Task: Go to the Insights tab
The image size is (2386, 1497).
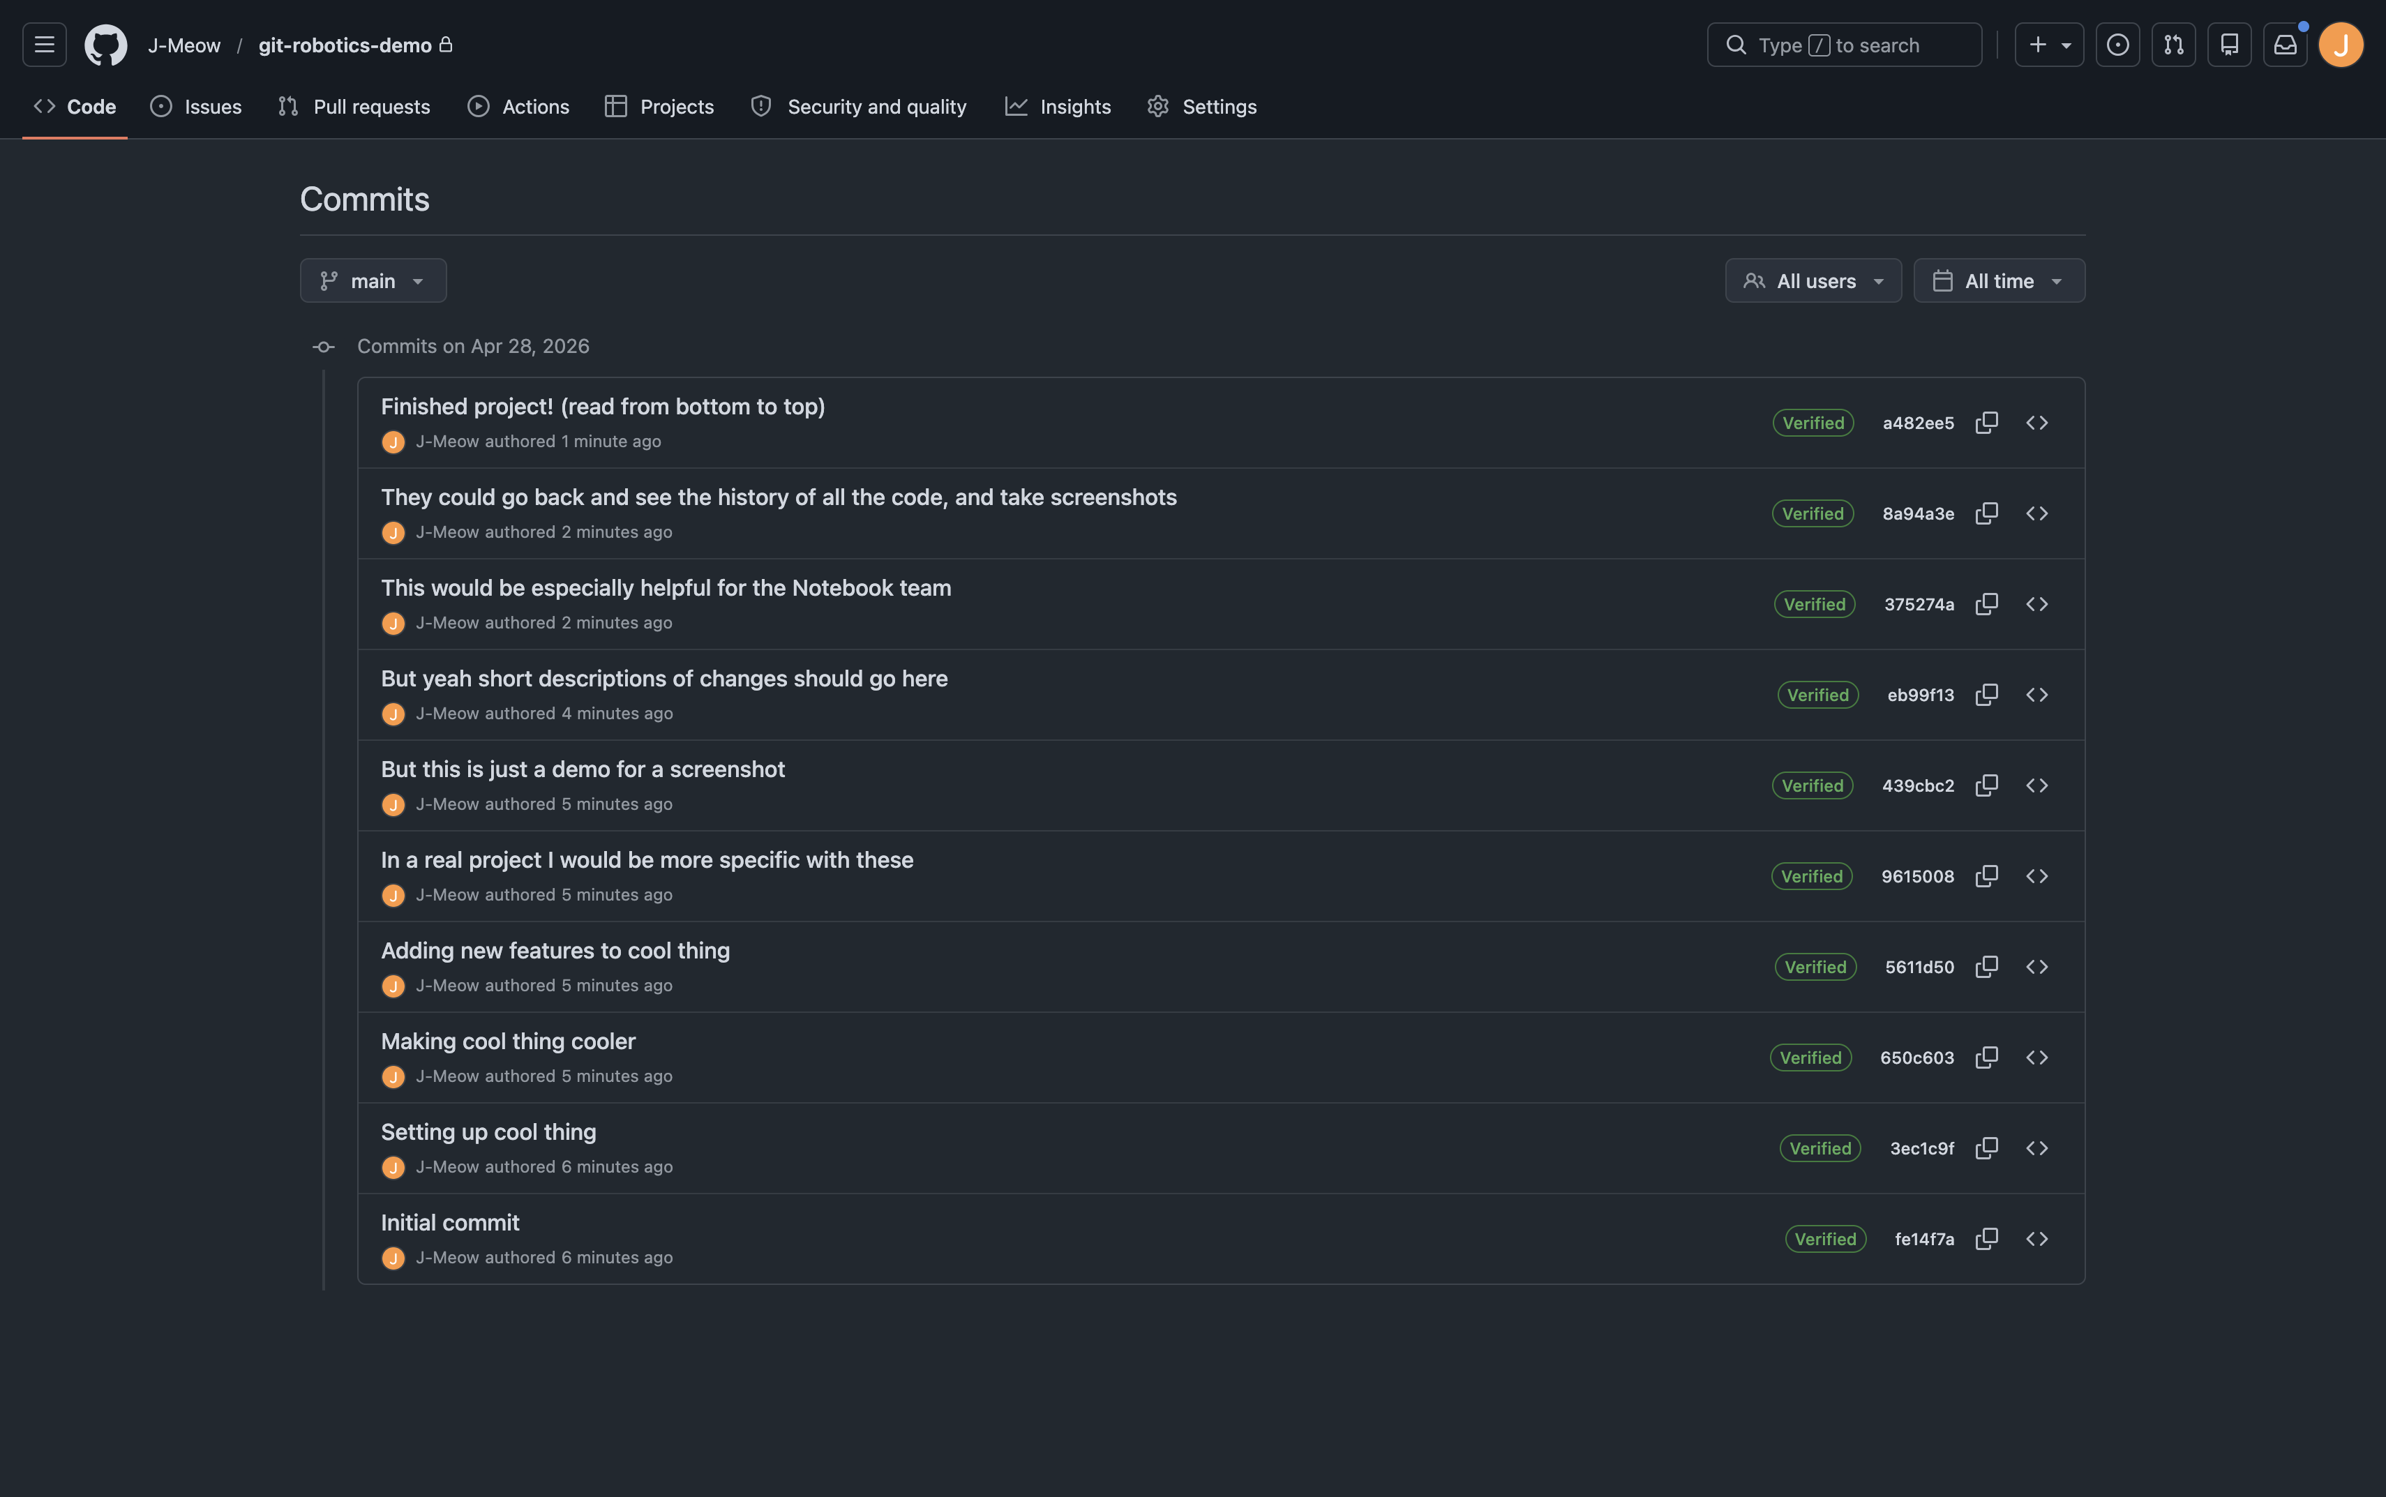Action: (x=1058, y=107)
